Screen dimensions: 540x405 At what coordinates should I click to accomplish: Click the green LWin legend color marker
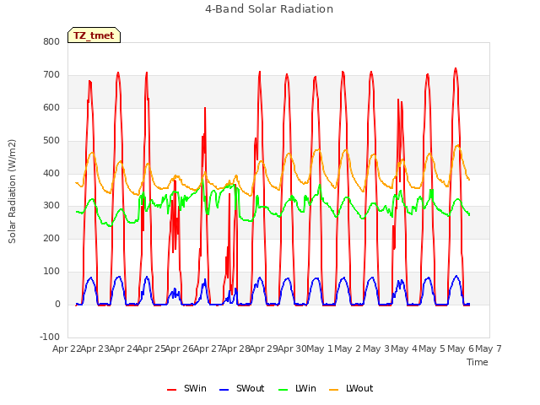283,390
